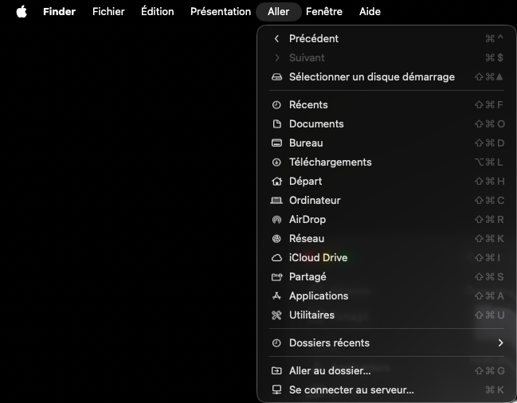This screenshot has height=403, width=517.
Task: Open the Apple menu
Action: point(22,11)
